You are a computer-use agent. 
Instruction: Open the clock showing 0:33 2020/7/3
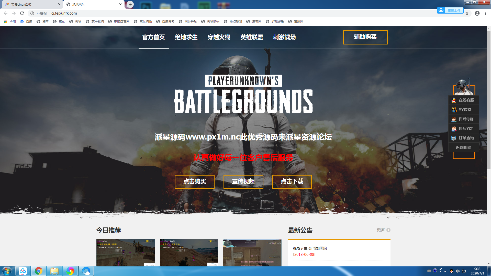[x=477, y=271]
